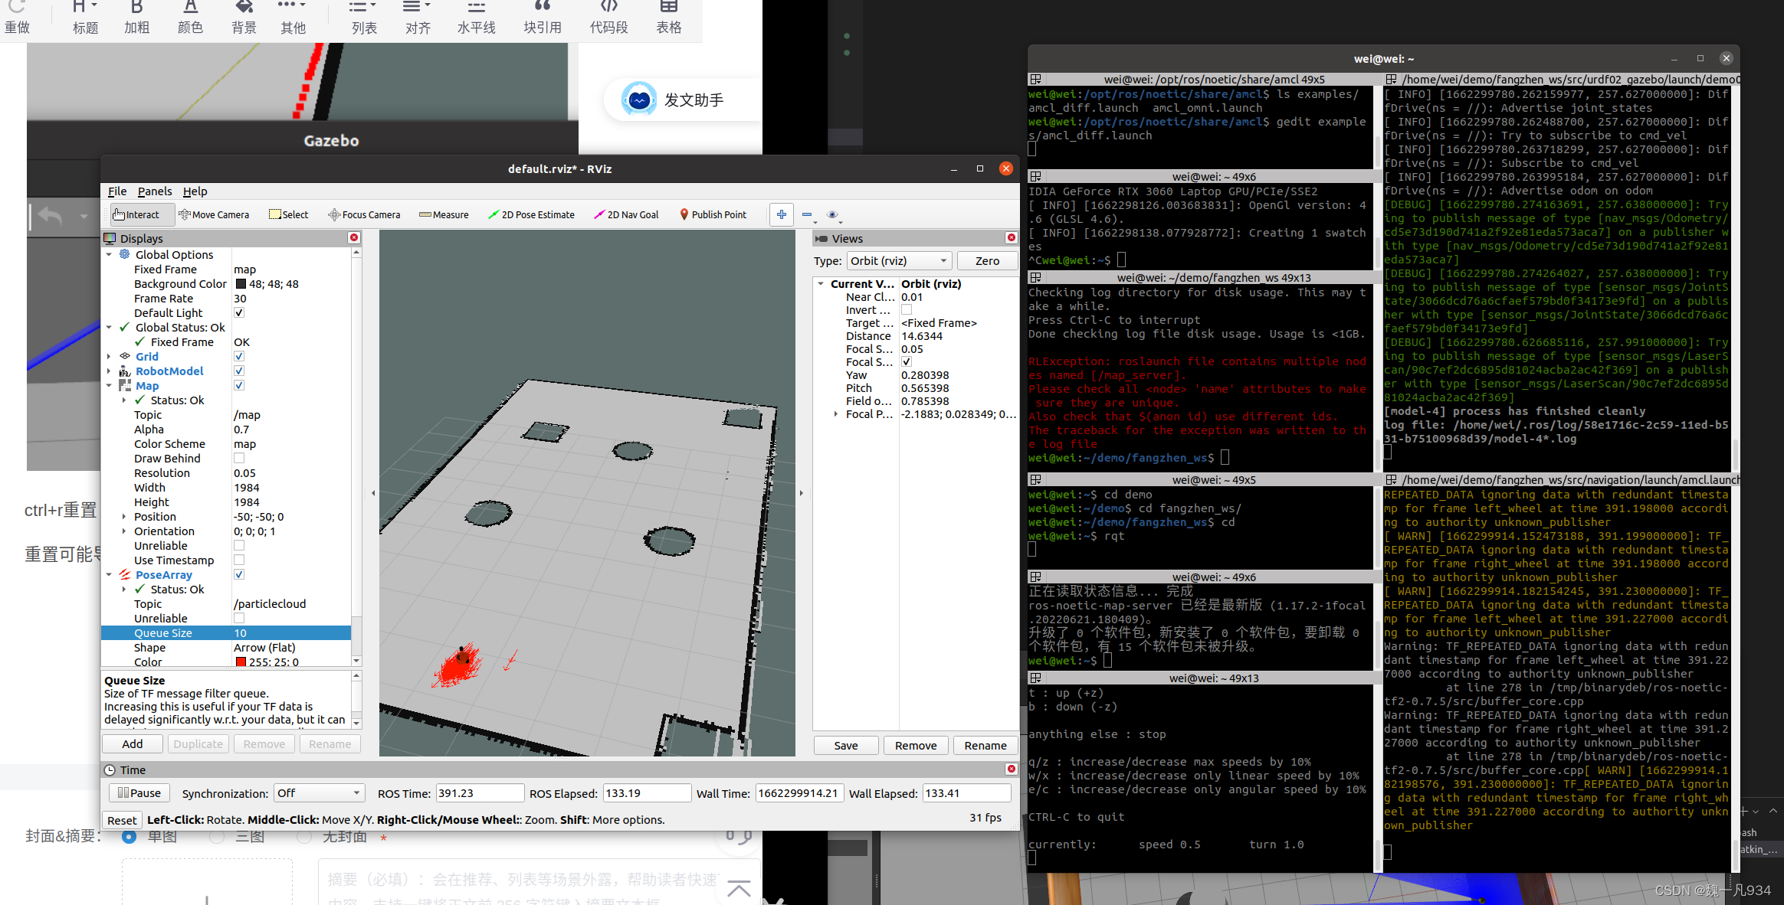Select the Measure tool
Image resolution: width=1784 pixels, height=905 pixels.
pos(444,215)
